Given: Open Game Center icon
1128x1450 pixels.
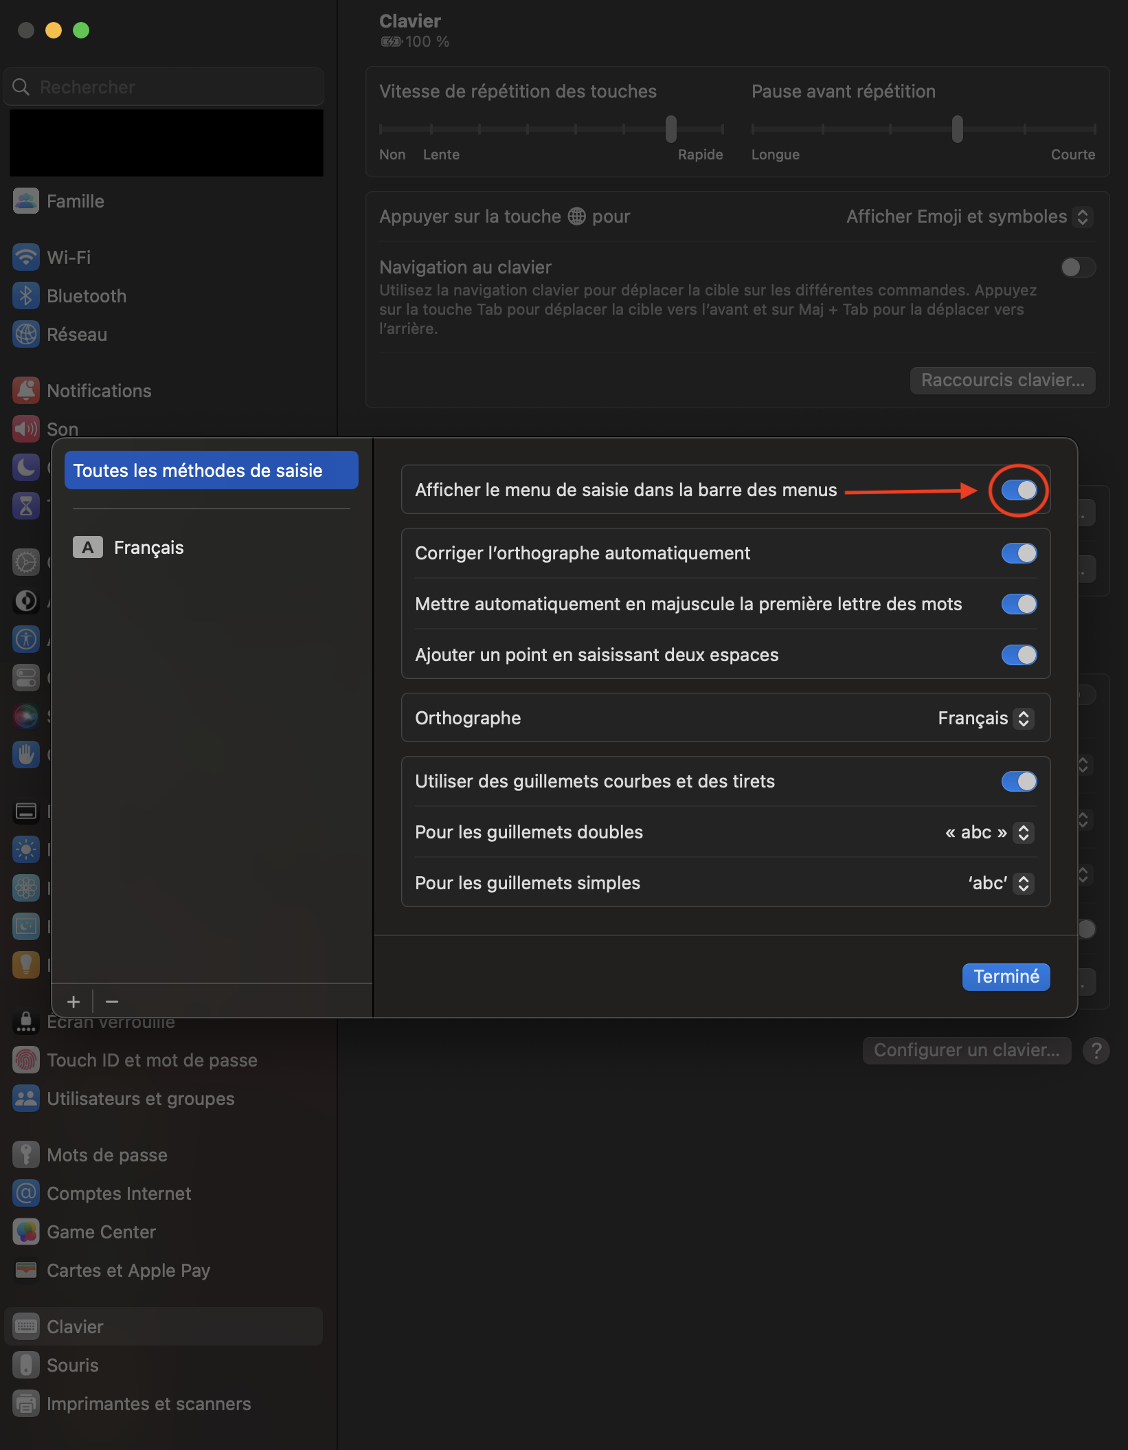Looking at the screenshot, I should (x=26, y=1232).
